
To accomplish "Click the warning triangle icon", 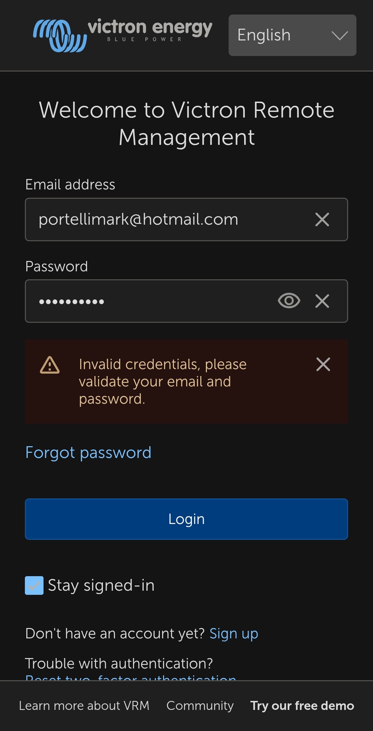I will point(50,365).
